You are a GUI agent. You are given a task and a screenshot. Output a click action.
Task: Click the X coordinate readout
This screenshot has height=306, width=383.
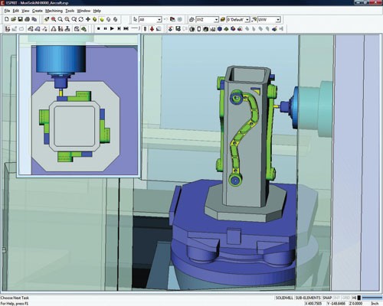click(x=313, y=304)
